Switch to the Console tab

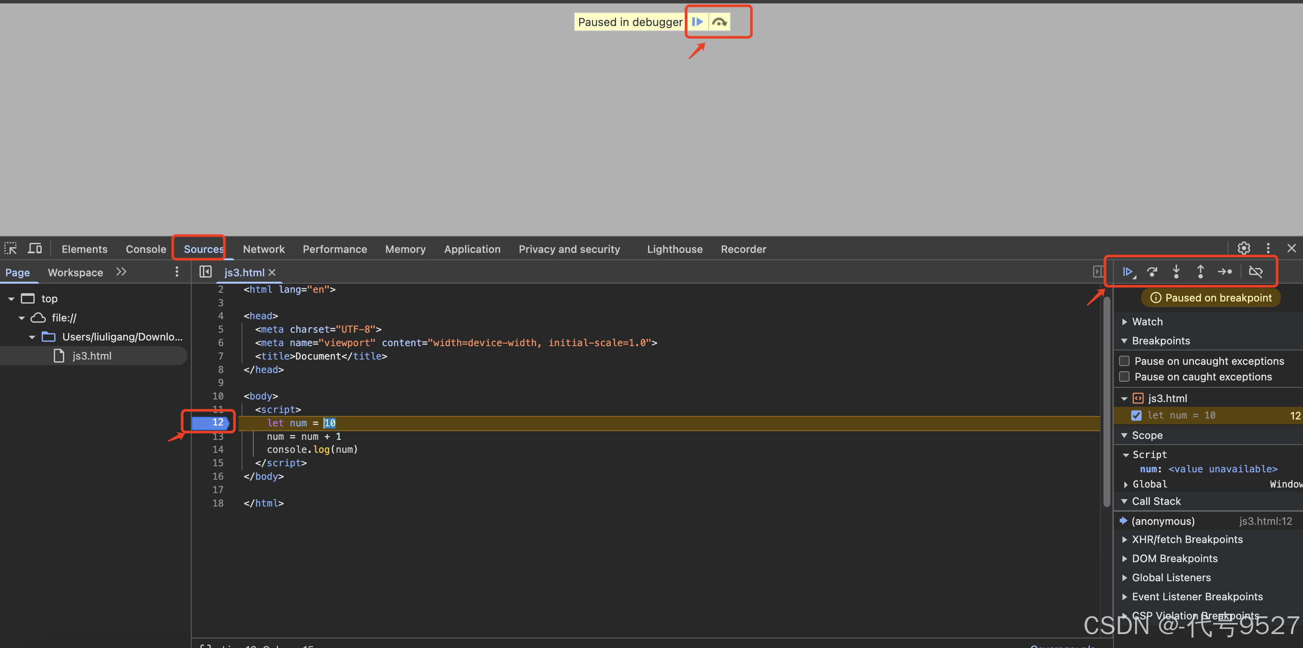(x=146, y=249)
